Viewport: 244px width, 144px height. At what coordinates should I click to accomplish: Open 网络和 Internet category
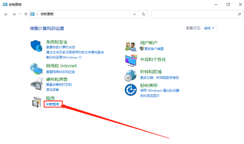61,66
